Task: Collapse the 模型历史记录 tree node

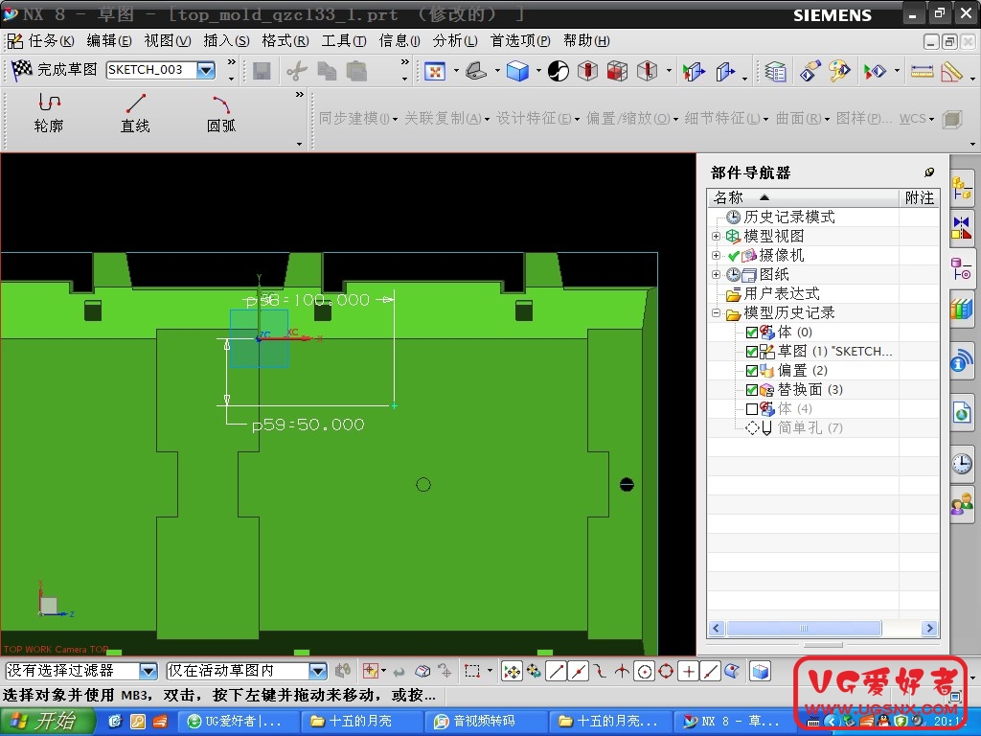Action: (x=716, y=312)
